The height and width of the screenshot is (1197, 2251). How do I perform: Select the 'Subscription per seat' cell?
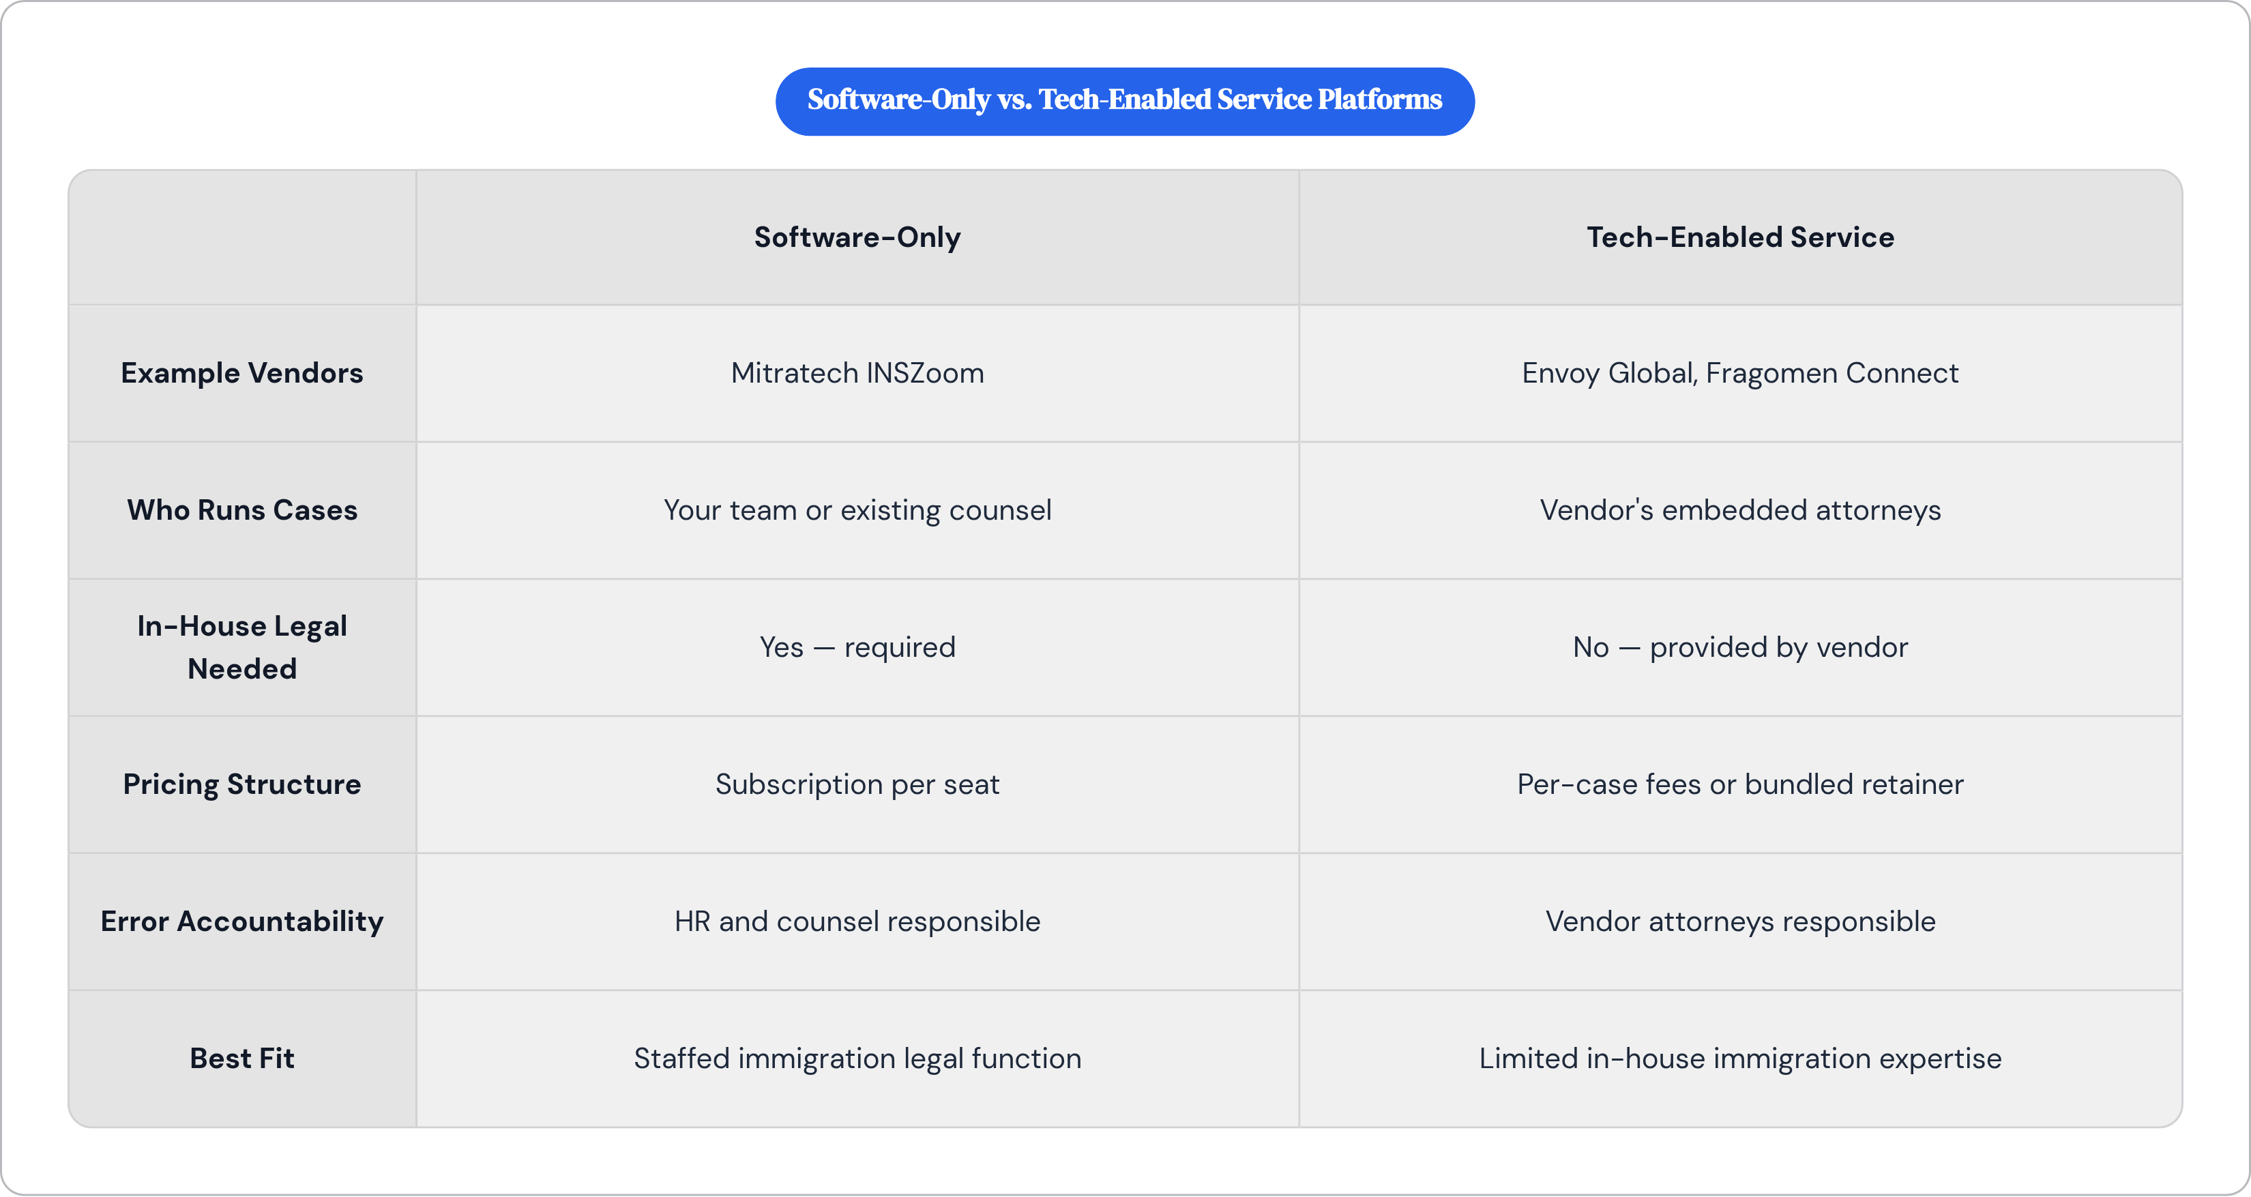857,784
